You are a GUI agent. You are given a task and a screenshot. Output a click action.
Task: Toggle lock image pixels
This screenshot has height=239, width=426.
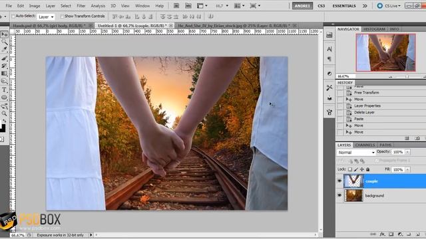click(x=356, y=169)
